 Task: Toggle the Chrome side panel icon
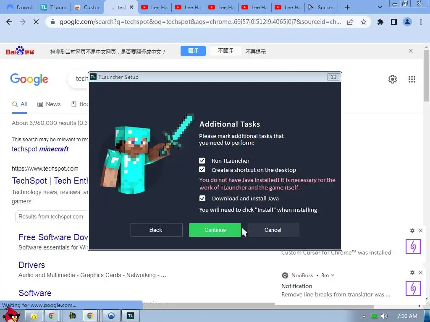tap(394, 22)
